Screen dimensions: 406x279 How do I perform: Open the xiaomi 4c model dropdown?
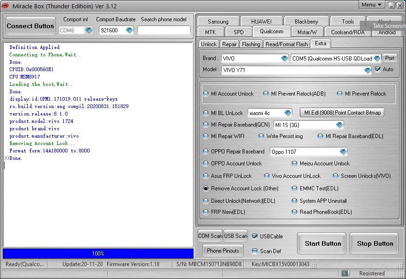click(288, 113)
